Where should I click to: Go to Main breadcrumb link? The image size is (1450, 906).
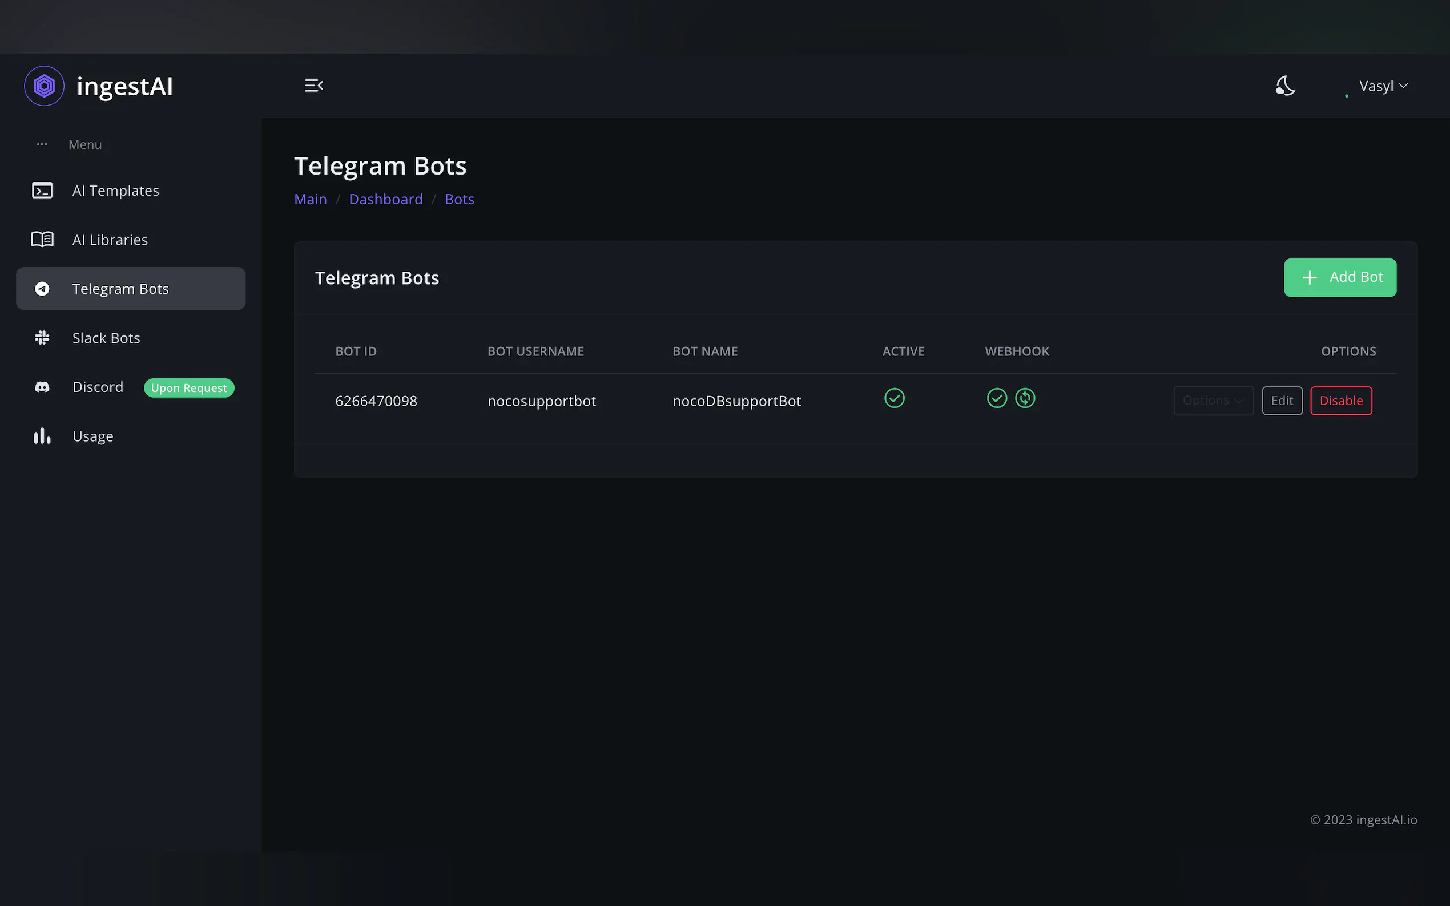click(x=311, y=199)
